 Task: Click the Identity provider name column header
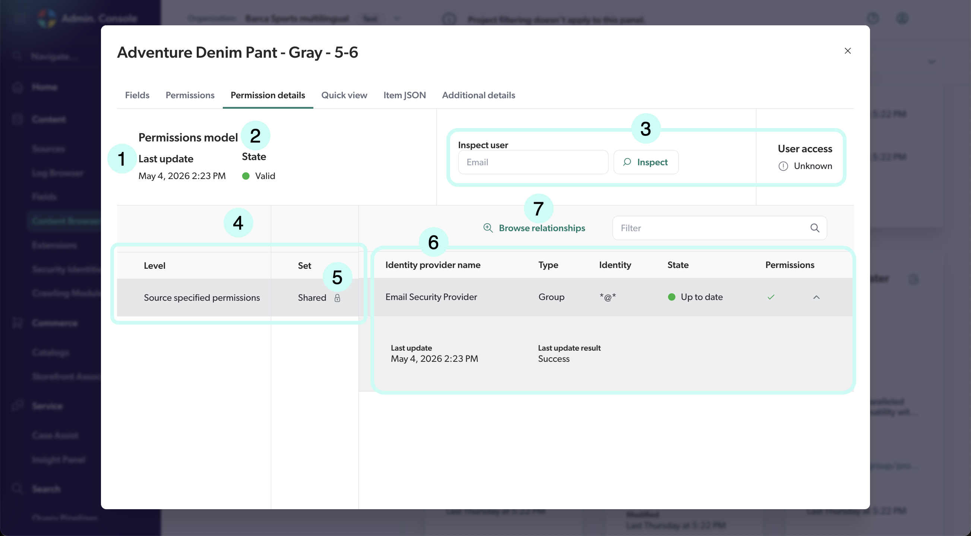pos(433,265)
